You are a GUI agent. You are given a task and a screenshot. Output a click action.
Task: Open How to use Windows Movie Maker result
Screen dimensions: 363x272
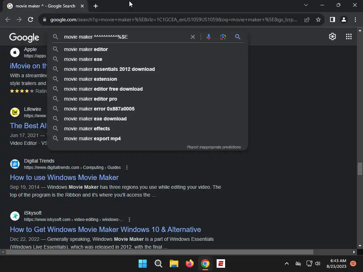pyautogui.click(x=64, y=177)
